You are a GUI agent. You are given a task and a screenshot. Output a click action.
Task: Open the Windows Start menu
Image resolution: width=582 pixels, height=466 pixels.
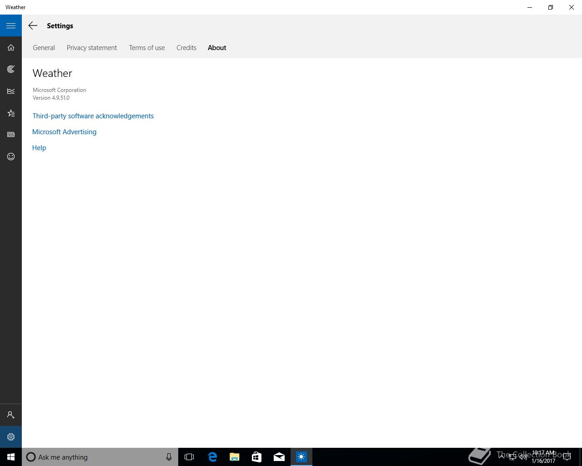(11, 457)
